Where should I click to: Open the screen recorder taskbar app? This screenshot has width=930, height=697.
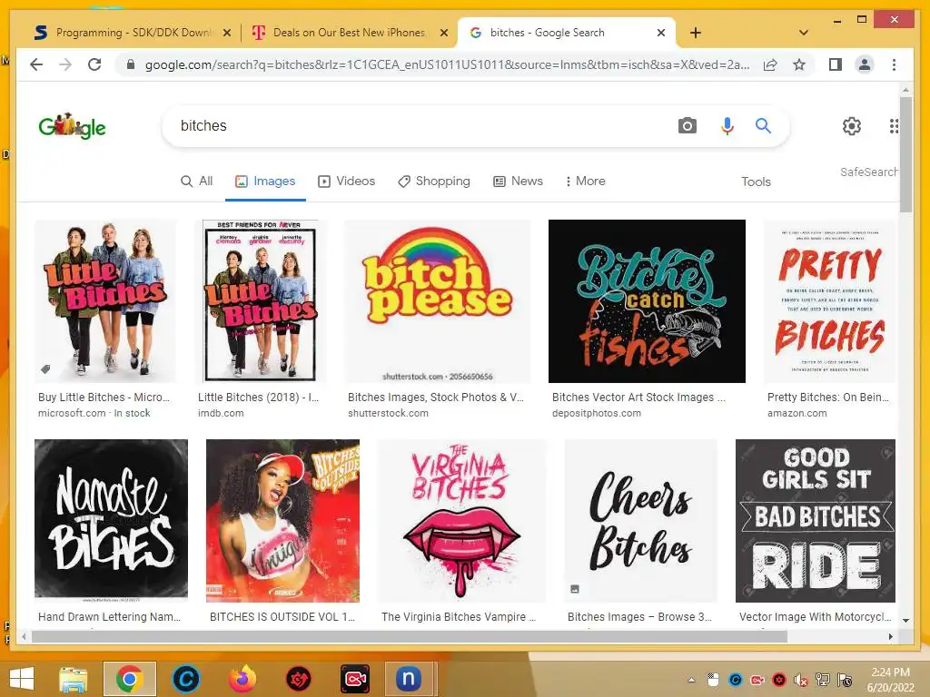[x=355, y=679]
